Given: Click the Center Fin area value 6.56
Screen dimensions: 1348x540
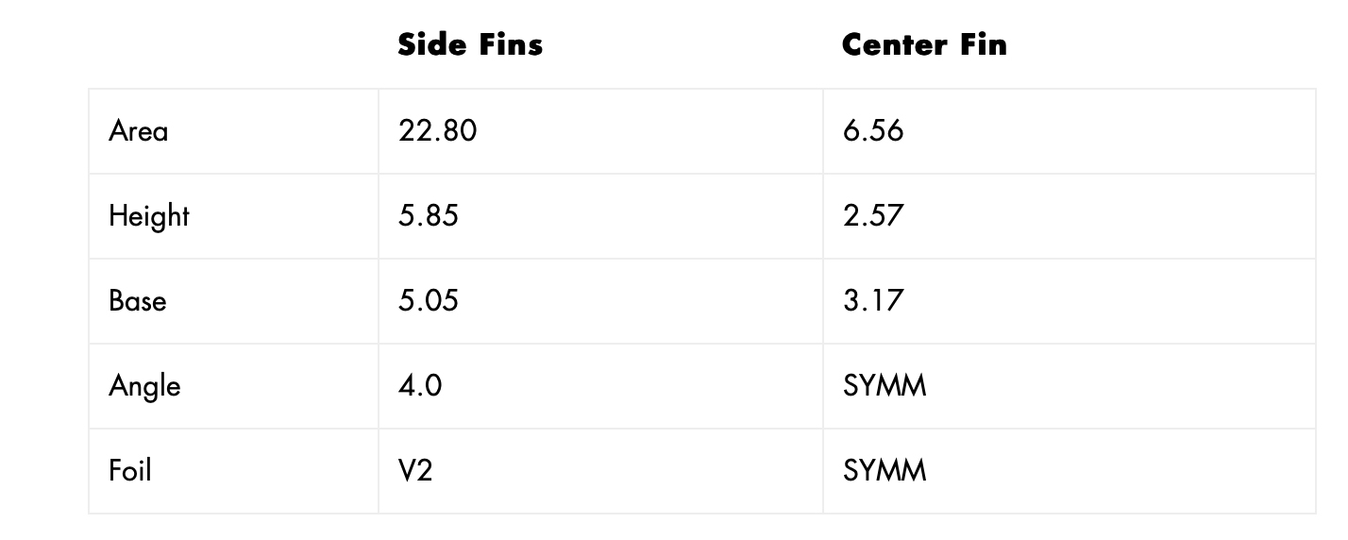Looking at the screenshot, I should coord(873,130).
